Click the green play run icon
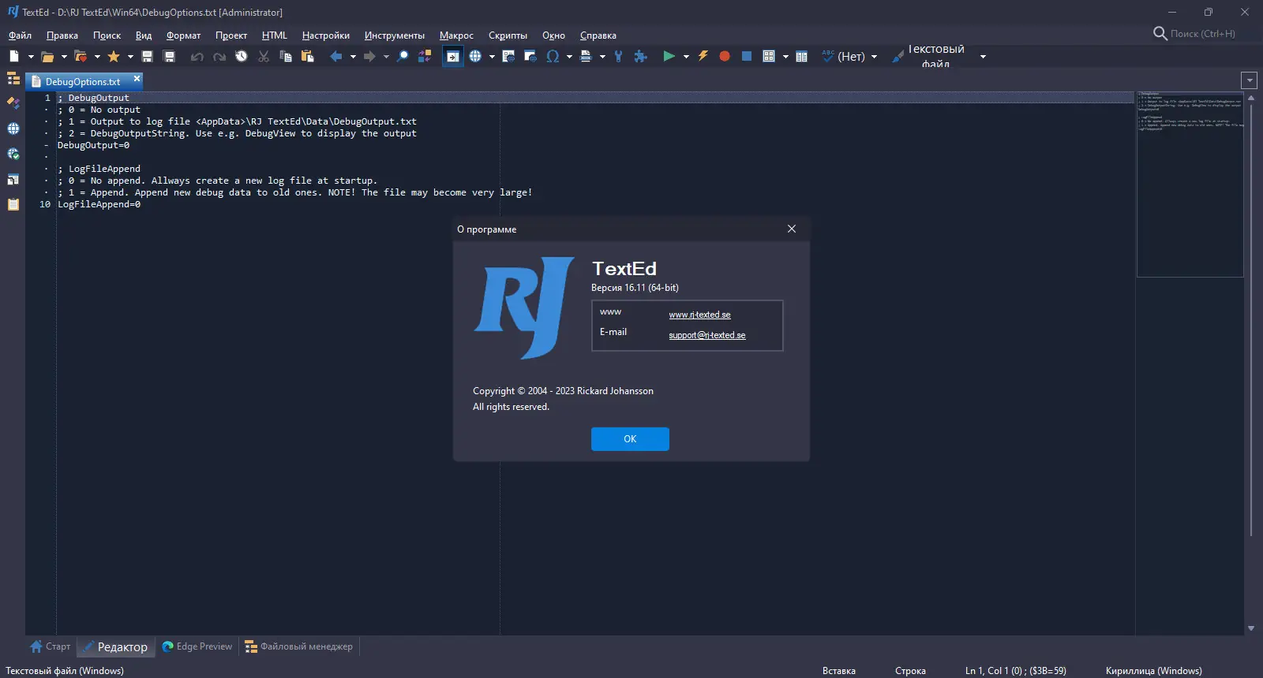1263x678 pixels. coord(669,56)
